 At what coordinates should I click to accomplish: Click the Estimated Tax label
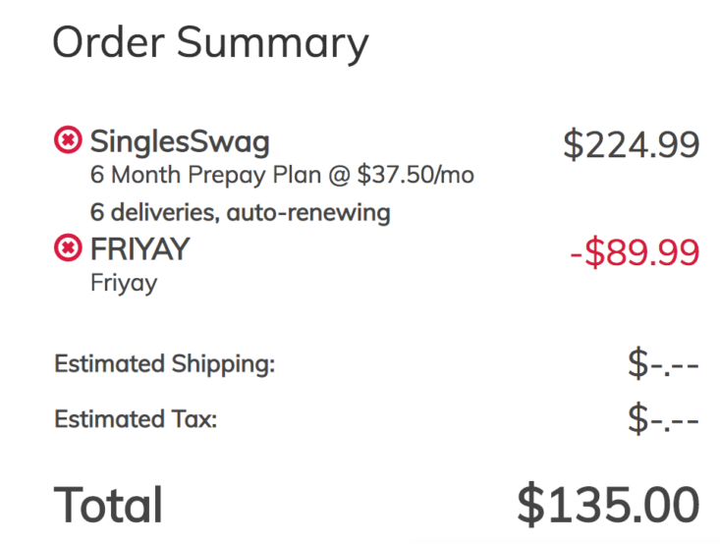coord(135,419)
